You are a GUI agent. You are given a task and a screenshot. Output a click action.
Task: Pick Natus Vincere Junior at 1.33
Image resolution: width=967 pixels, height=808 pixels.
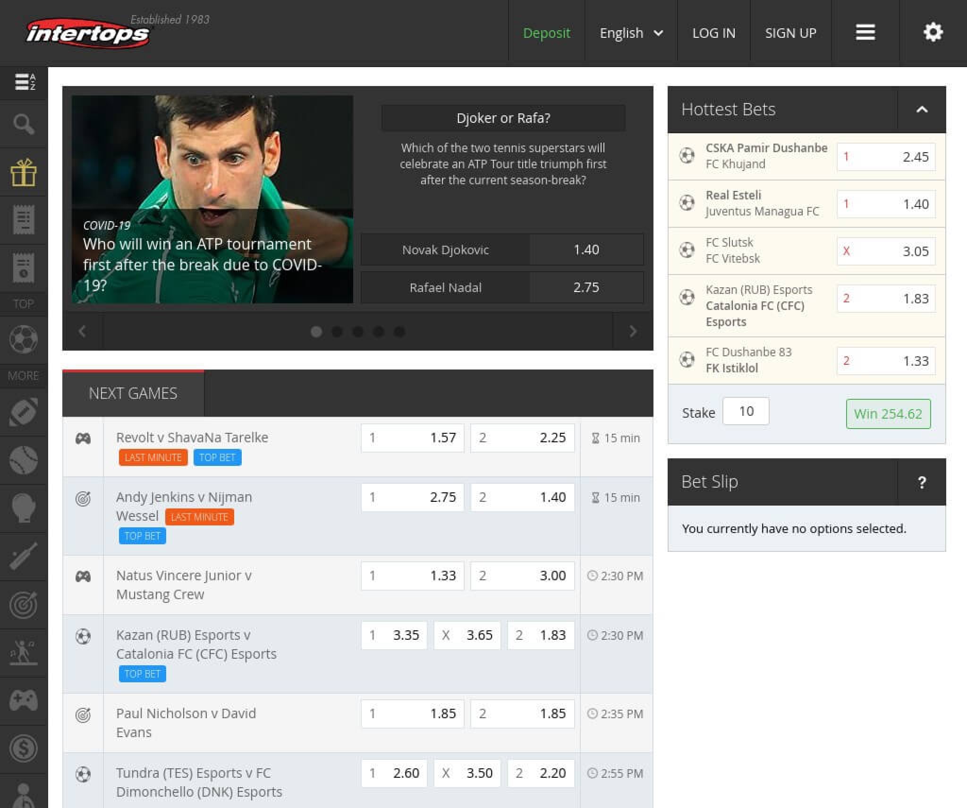413,576
